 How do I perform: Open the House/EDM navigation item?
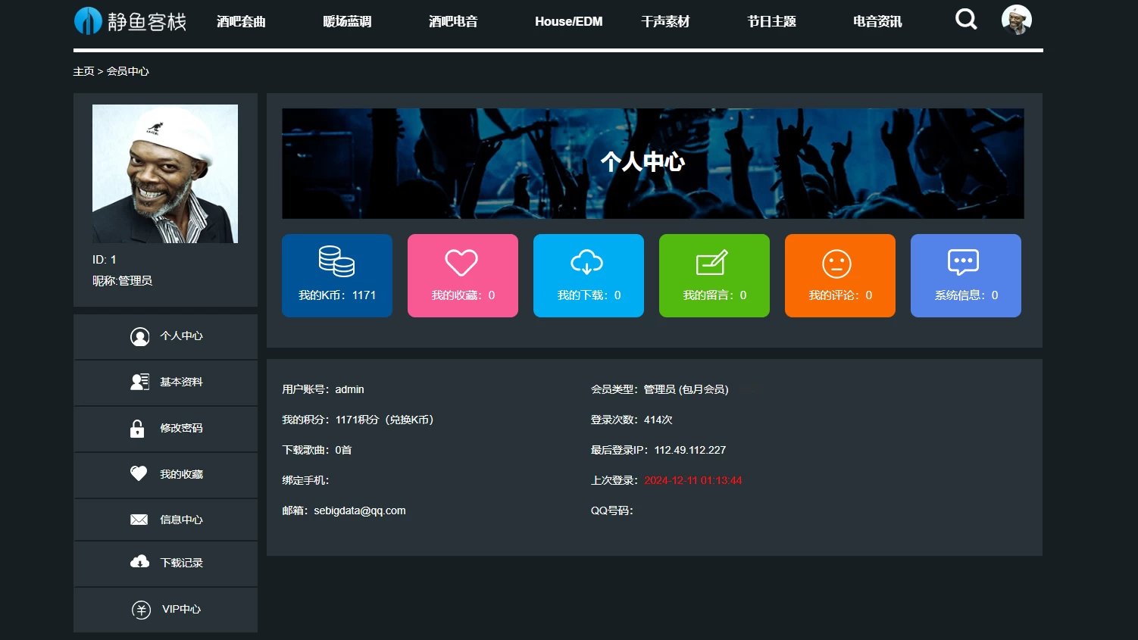568,21
